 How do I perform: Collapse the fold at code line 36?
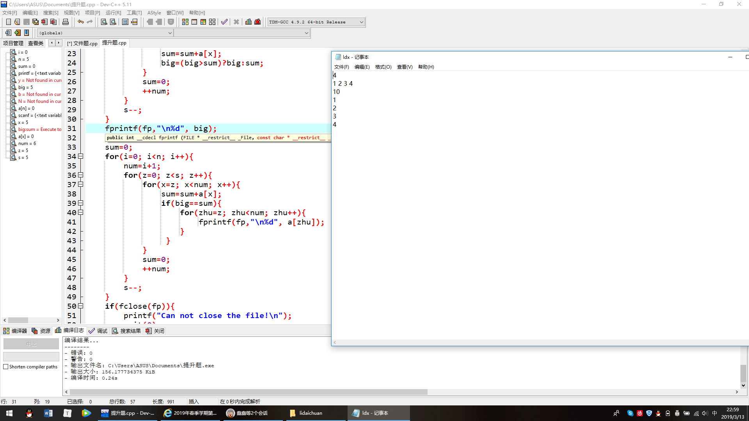(81, 175)
